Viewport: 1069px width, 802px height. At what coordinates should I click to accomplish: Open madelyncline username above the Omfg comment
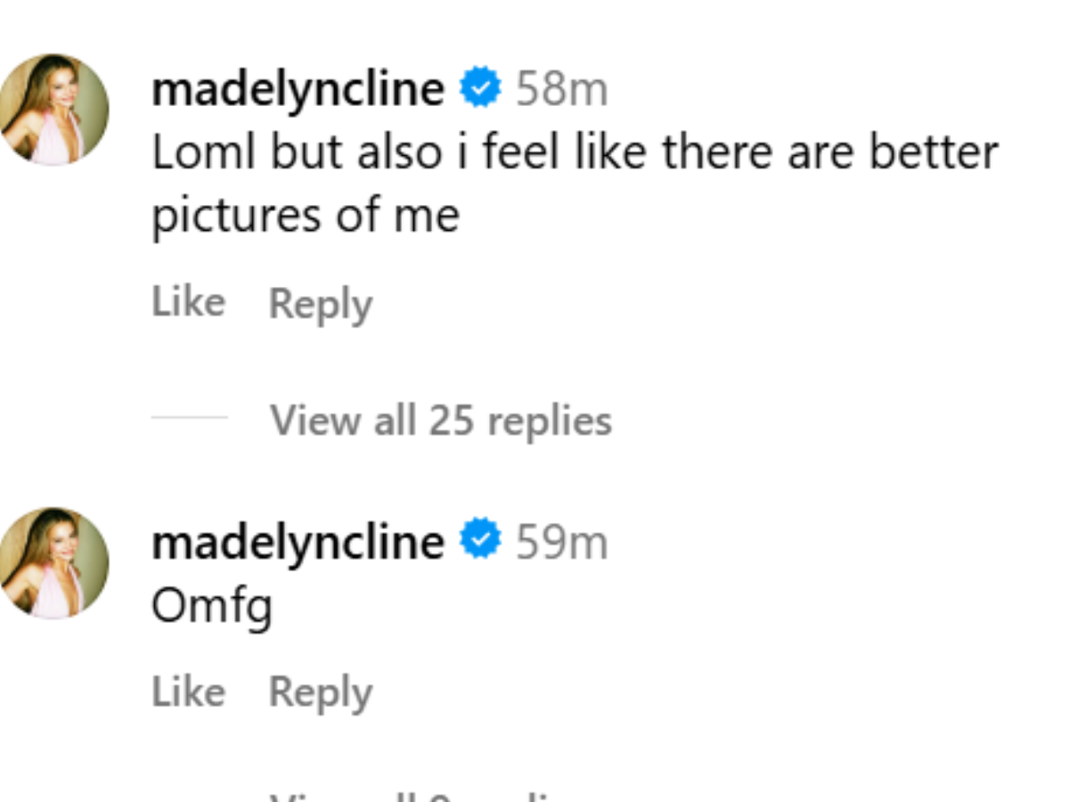[x=298, y=542]
